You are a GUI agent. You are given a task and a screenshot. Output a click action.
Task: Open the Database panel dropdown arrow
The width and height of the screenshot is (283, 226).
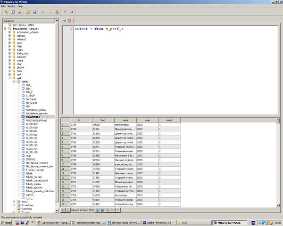(x=57, y=21)
